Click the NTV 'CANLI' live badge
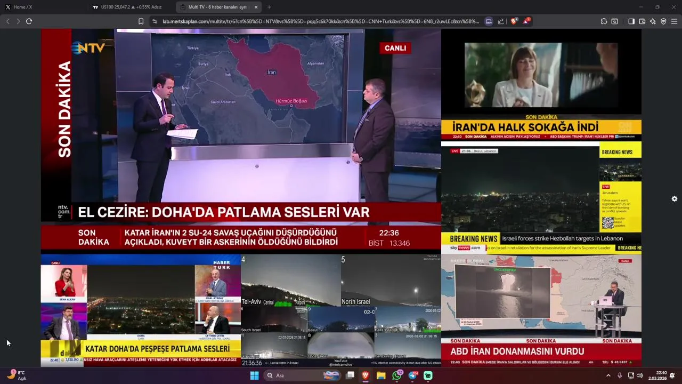 395,48
